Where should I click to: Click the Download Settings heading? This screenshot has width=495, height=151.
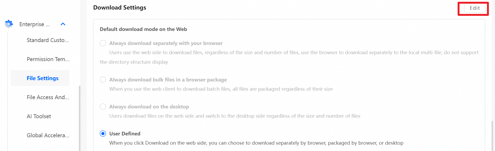tap(120, 8)
